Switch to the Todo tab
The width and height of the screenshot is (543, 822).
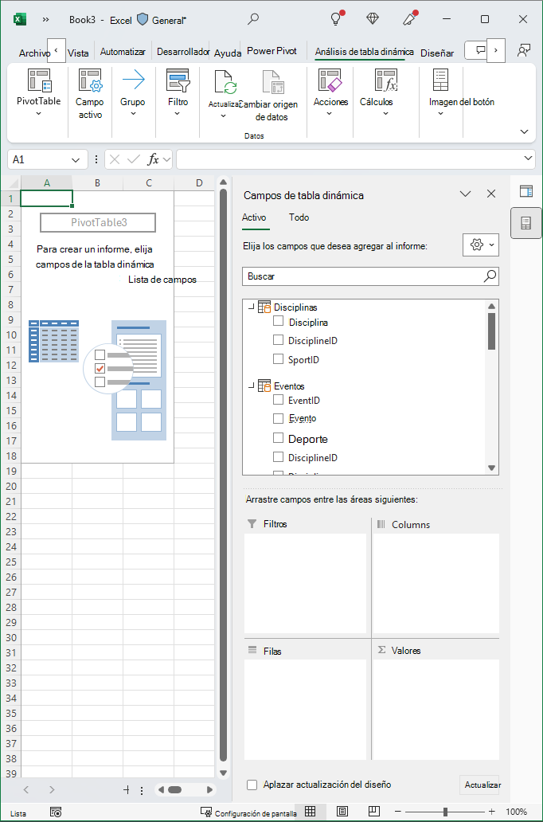pyautogui.click(x=299, y=217)
